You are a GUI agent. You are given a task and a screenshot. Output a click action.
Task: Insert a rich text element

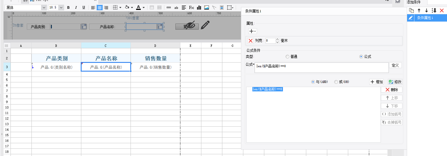point(184,8)
